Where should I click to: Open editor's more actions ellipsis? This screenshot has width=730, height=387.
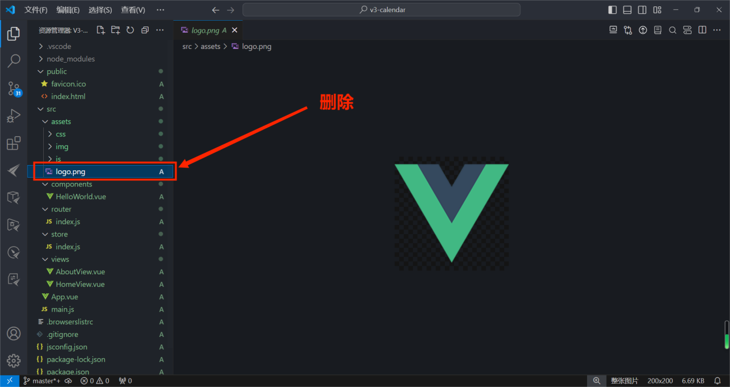717,30
